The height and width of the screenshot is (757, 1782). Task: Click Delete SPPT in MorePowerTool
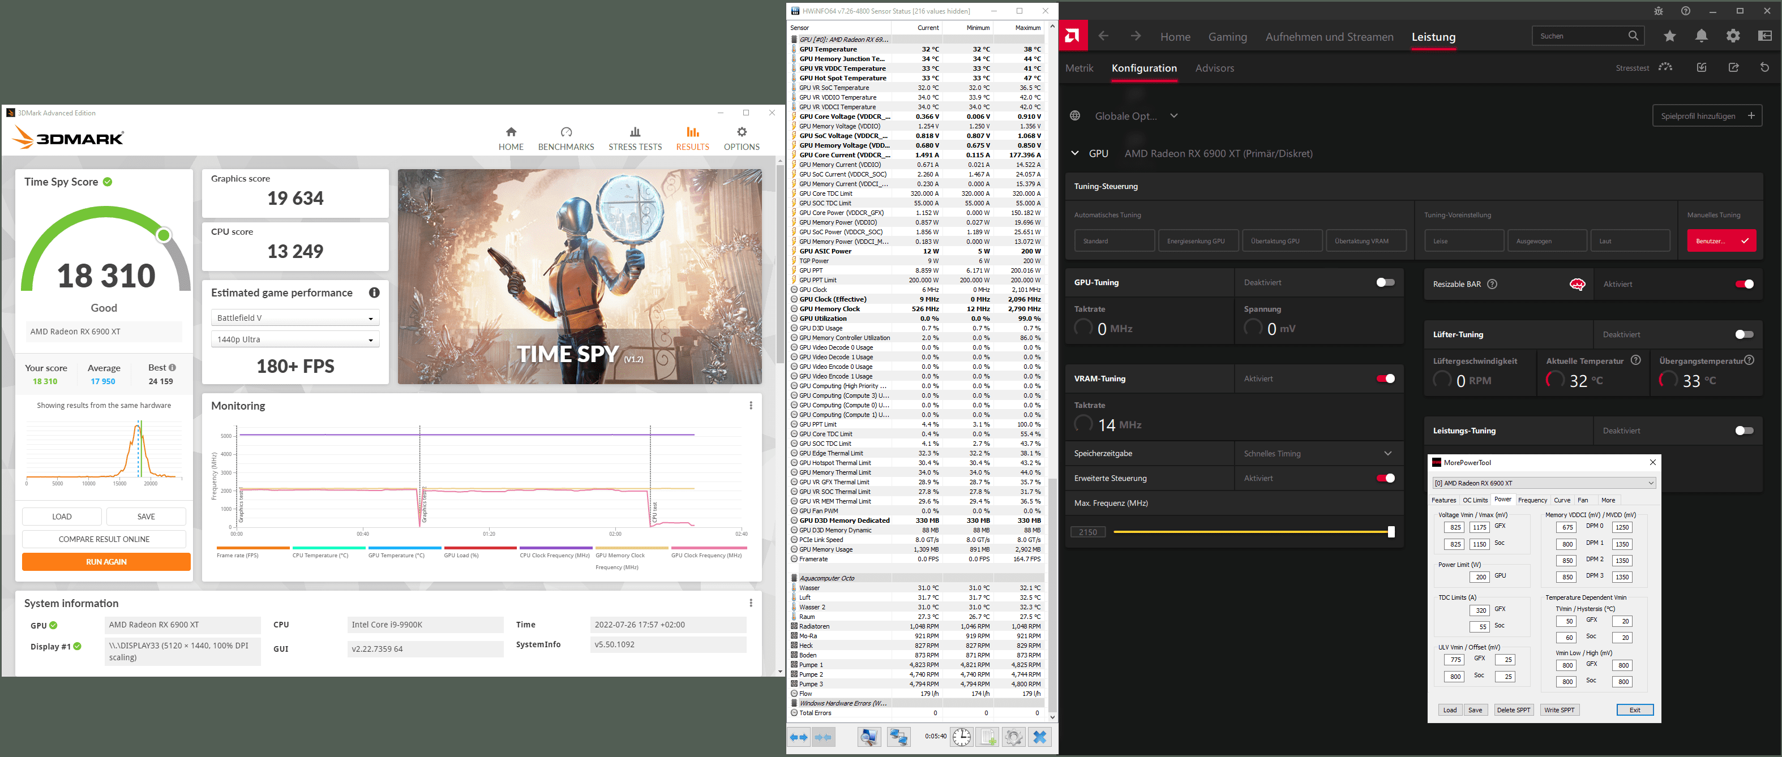(x=1513, y=710)
